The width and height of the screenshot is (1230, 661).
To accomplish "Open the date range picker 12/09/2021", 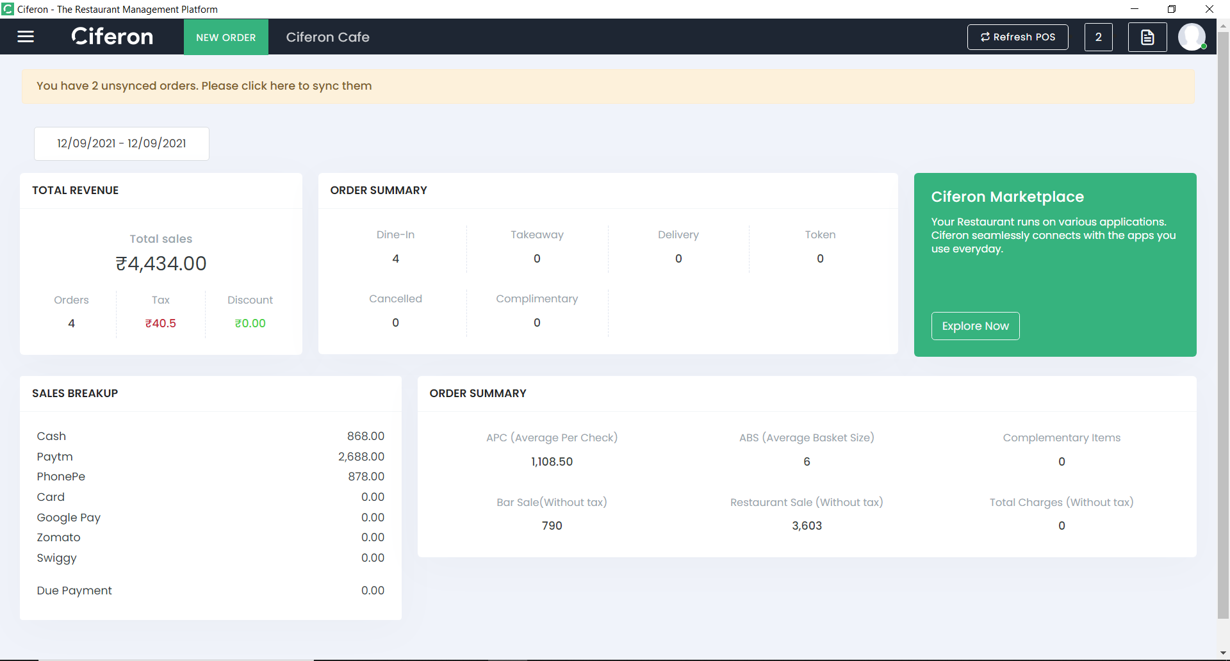I will (x=122, y=143).
